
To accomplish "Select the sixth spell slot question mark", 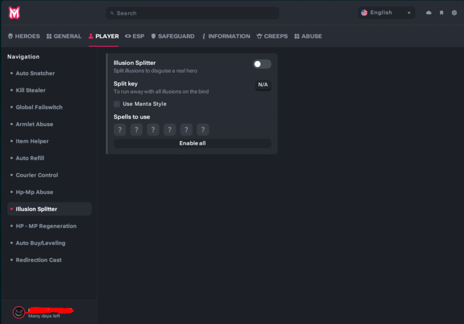I will [202, 130].
